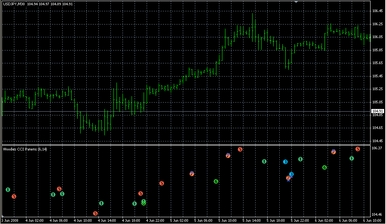Click the chart shift triangle at top edge
386x224 pixels.
coord(296,2)
